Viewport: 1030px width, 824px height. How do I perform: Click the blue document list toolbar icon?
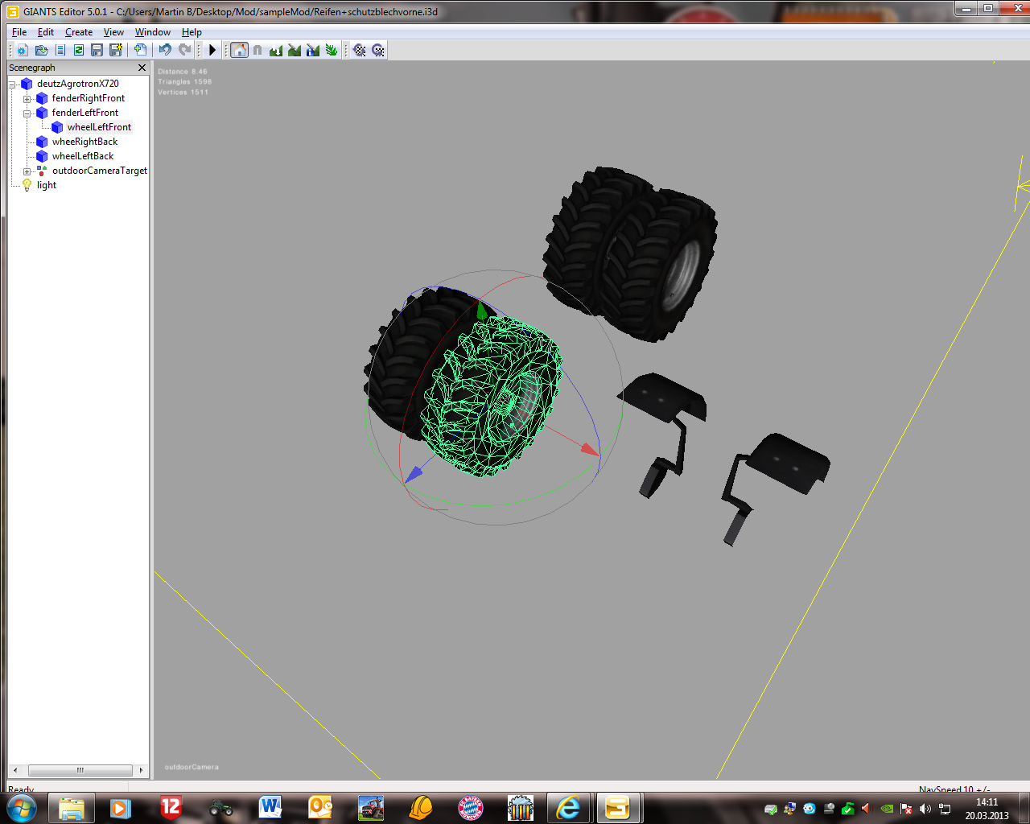(x=60, y=50)
